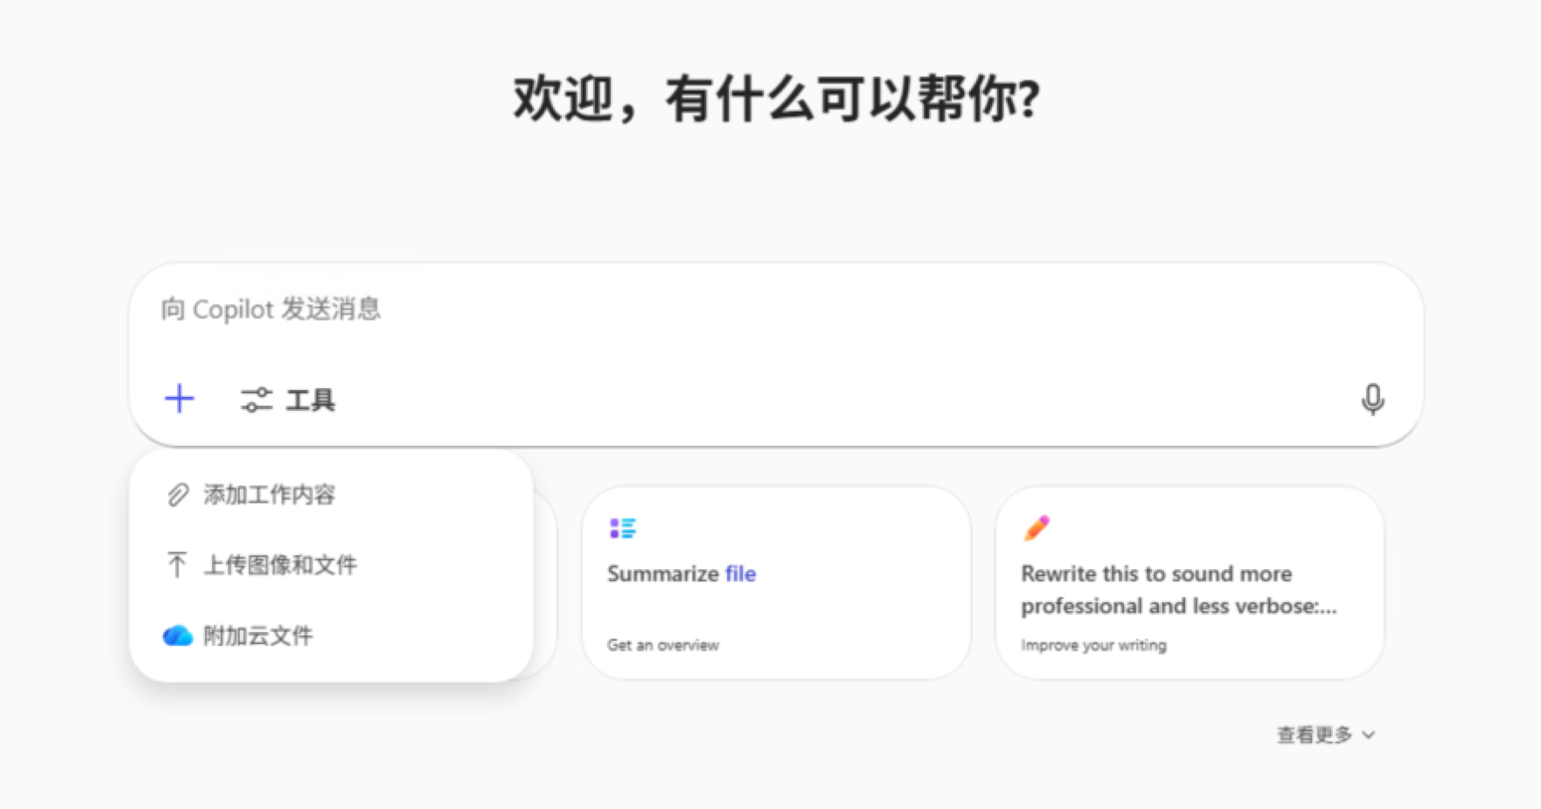Image resolution: width=1541 pixels, height=809 pixels.
Task: Click "Improve your writing" subtitle on Rewrite card
Action: (x=1093, y=645)
